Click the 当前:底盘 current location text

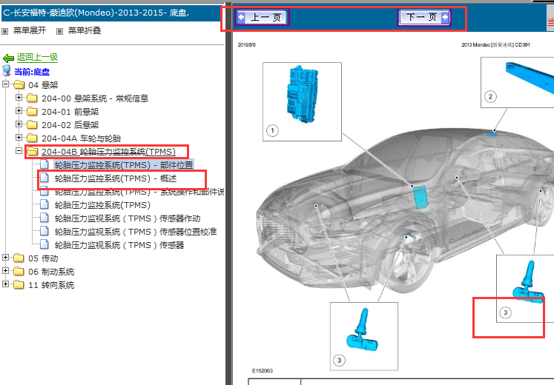[32, 72]
